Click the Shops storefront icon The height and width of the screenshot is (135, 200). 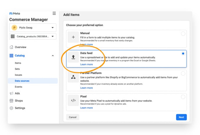click(x=11, y=101)
